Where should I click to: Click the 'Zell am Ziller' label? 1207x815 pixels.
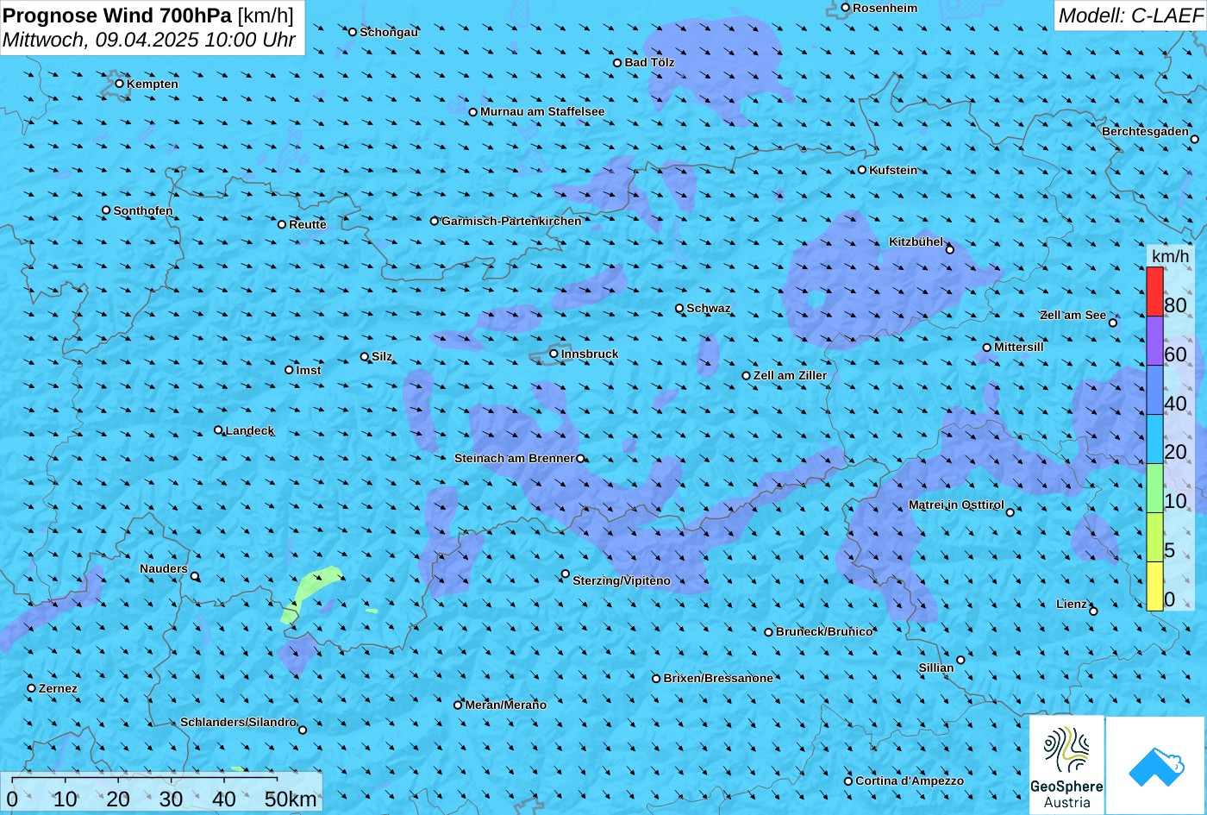click(x=791, y=376)
